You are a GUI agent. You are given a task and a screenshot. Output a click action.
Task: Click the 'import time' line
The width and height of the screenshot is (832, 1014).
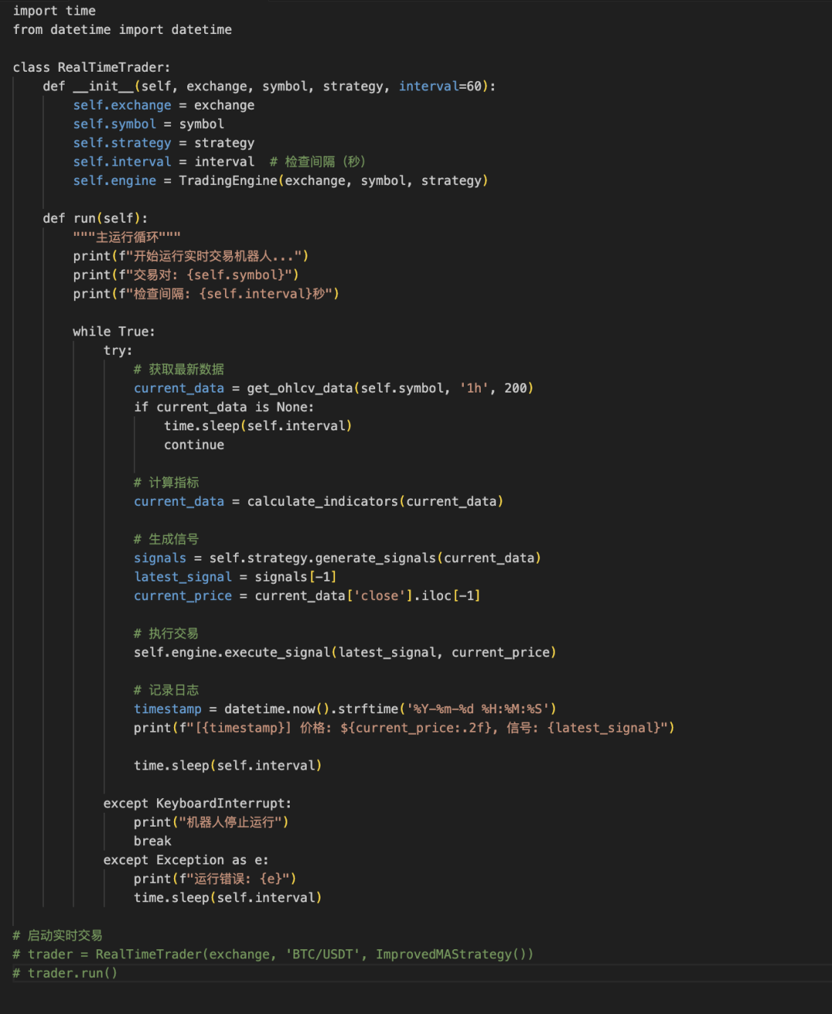pos(54,11)
